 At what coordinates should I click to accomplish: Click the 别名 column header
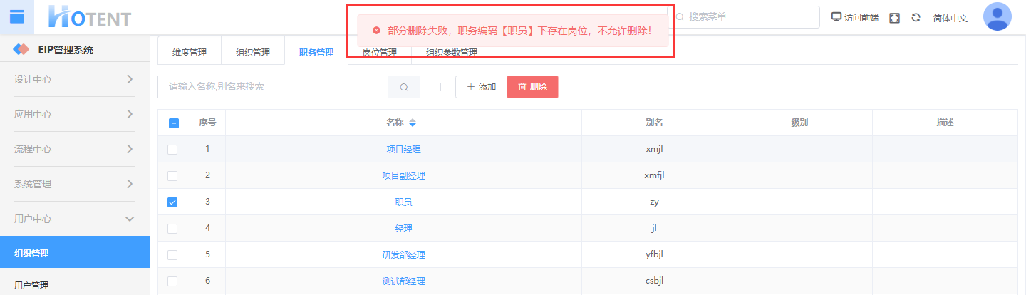(x=654, y=123)
